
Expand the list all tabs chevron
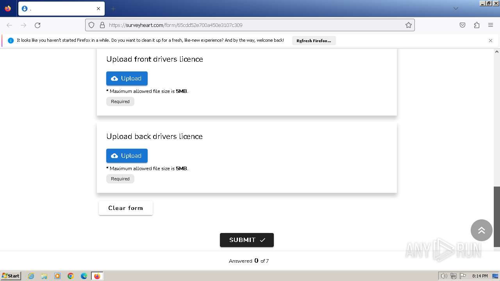click(x=455, y=9)
